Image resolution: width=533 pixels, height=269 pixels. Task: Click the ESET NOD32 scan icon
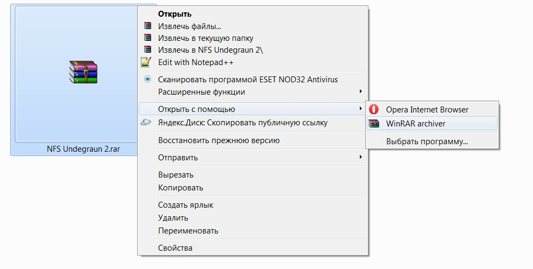147,79
